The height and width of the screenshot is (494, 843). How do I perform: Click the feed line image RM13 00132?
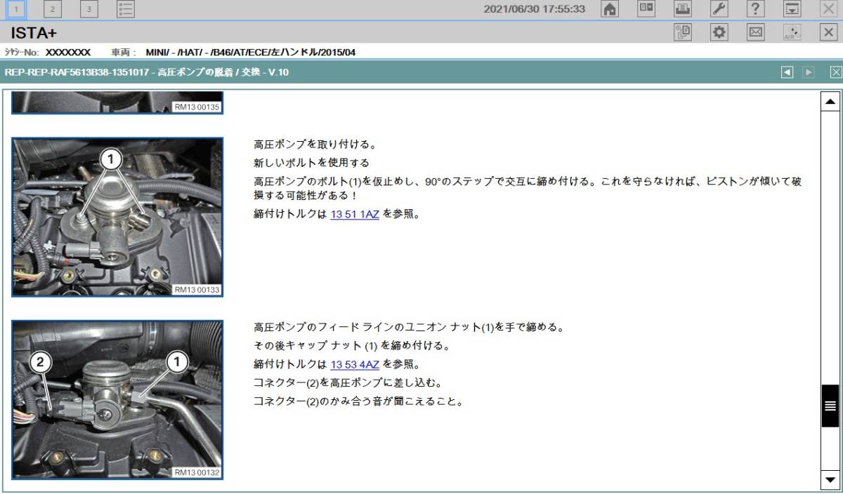[117, 399]
